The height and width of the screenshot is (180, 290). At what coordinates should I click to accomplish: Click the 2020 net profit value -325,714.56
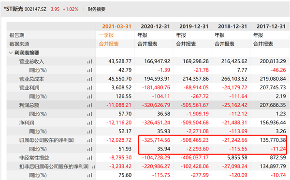tap(156, 140)
